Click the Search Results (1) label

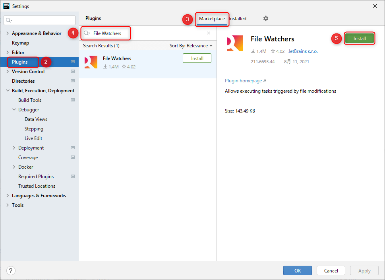[101, 46]
